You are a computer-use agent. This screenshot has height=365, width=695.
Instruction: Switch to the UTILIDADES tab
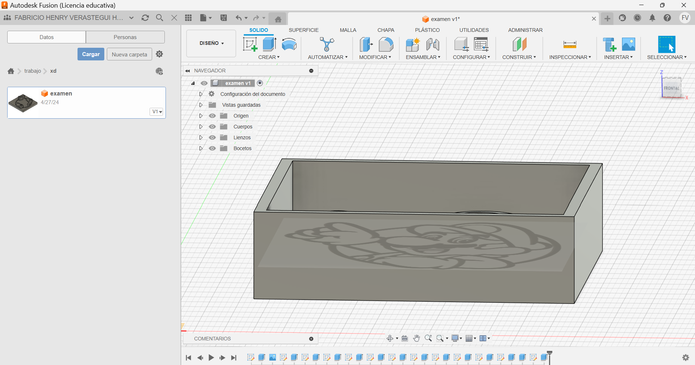(x=474, y=30)
